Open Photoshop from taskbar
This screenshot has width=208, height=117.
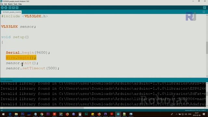[x=22, y=114]
